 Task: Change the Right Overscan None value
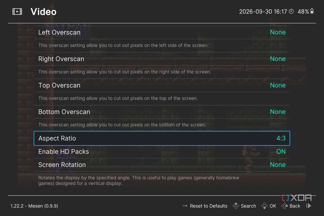[x=278, y=59]
